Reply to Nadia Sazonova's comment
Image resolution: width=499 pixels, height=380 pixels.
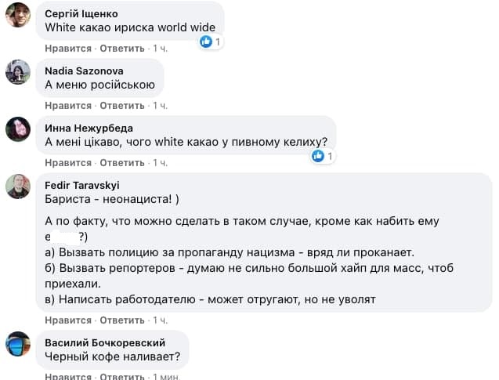click(x=122, y=106)
